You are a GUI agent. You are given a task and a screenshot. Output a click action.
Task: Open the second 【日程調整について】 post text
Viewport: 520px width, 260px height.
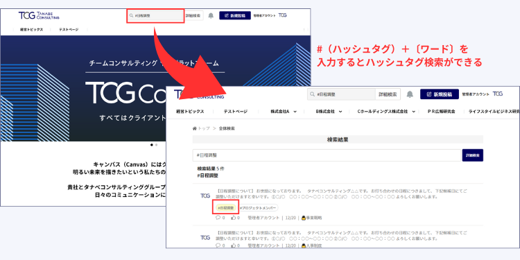(x=342, y=236)
